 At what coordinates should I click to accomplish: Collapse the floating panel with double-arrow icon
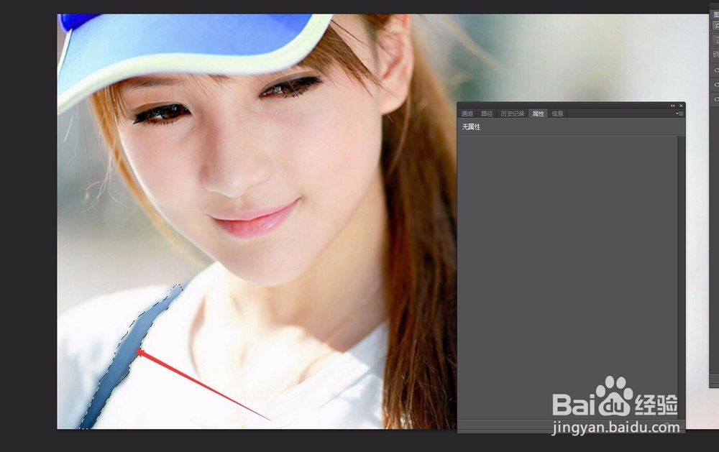tap(673, 106)
